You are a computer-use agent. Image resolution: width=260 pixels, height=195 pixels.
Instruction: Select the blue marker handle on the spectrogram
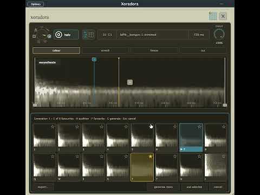pyautogui.click(x=94, y=59)
